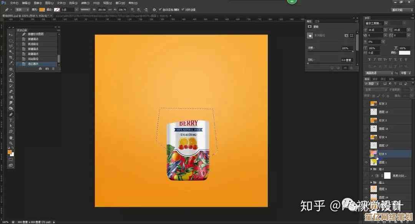Select the Move tool in the toolbox
The width and height of the screenshot is (415, 224).
pyautogui.click(x=11, y=35)
